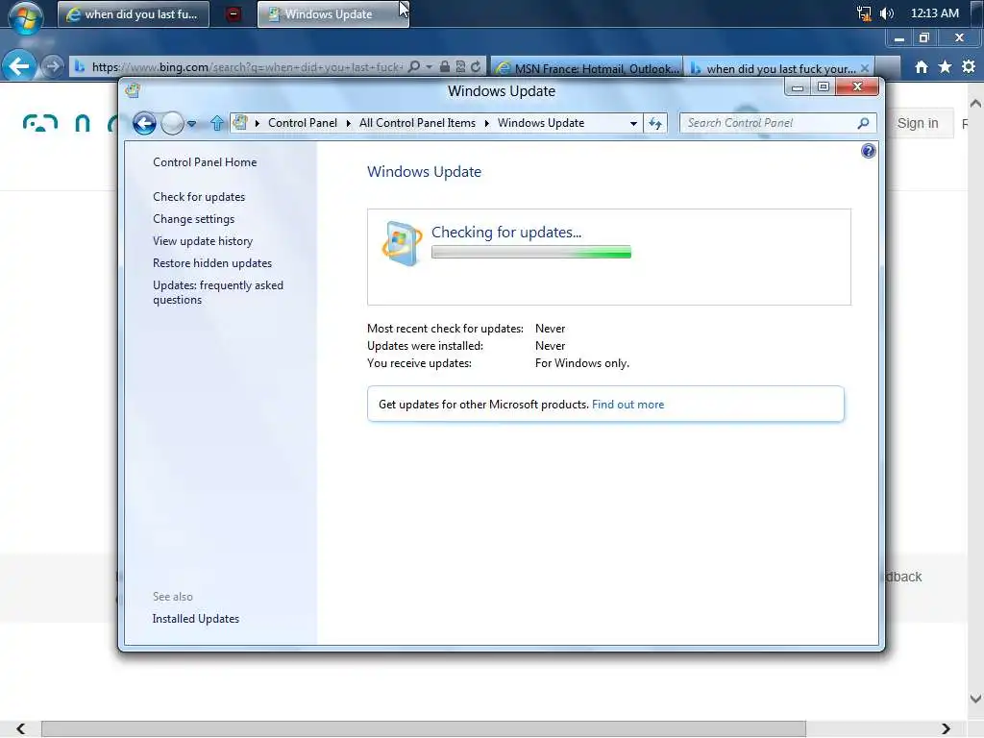Screen dimensions: 984x738
Task: Open the Internet Explorer Tools gear
Action: [969, 66]
